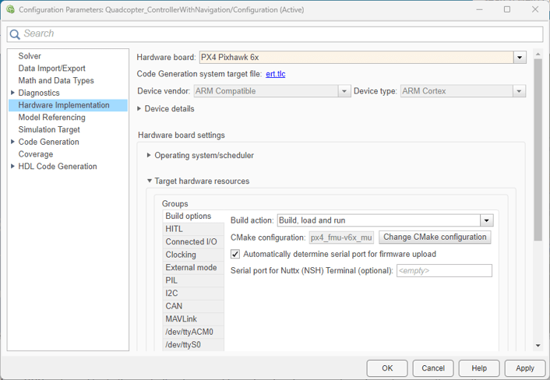
Task: Click the Help button
Action: tap(479, 368)
